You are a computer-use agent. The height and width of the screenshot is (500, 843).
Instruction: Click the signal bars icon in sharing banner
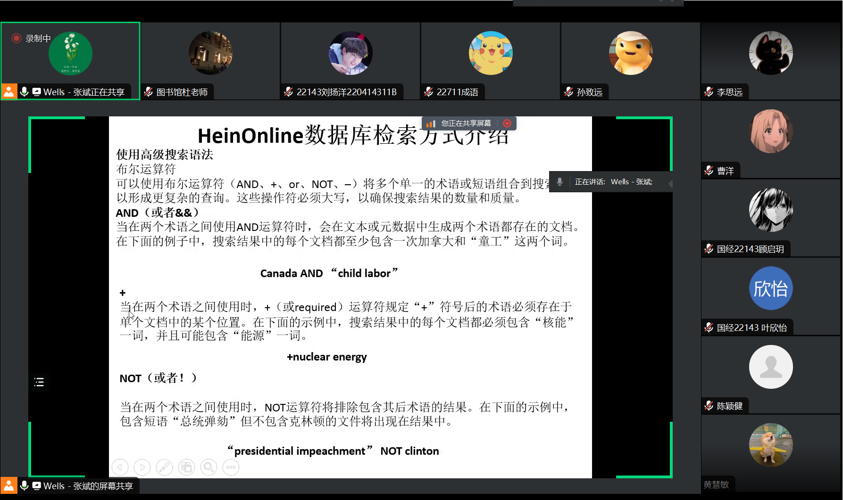pyautogui.click(x=430, y=123)
